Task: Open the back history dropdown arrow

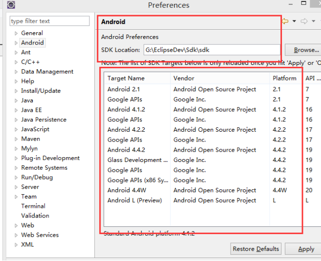Action: click(294, 21)
